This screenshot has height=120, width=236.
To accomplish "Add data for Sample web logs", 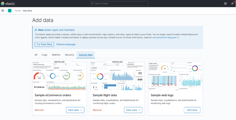I will pos(192,110).
